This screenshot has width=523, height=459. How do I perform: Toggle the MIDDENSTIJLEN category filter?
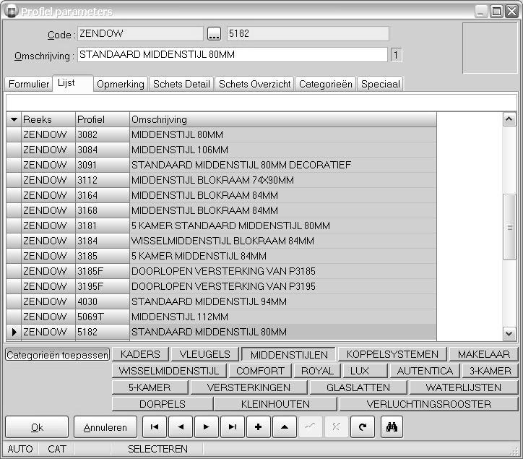[x=289, y=354]
